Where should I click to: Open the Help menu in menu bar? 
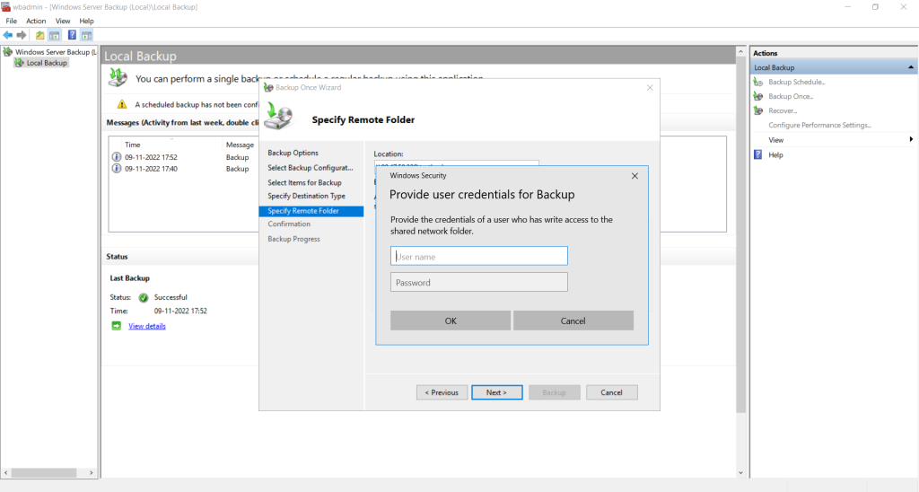click(x=87, y=21)
